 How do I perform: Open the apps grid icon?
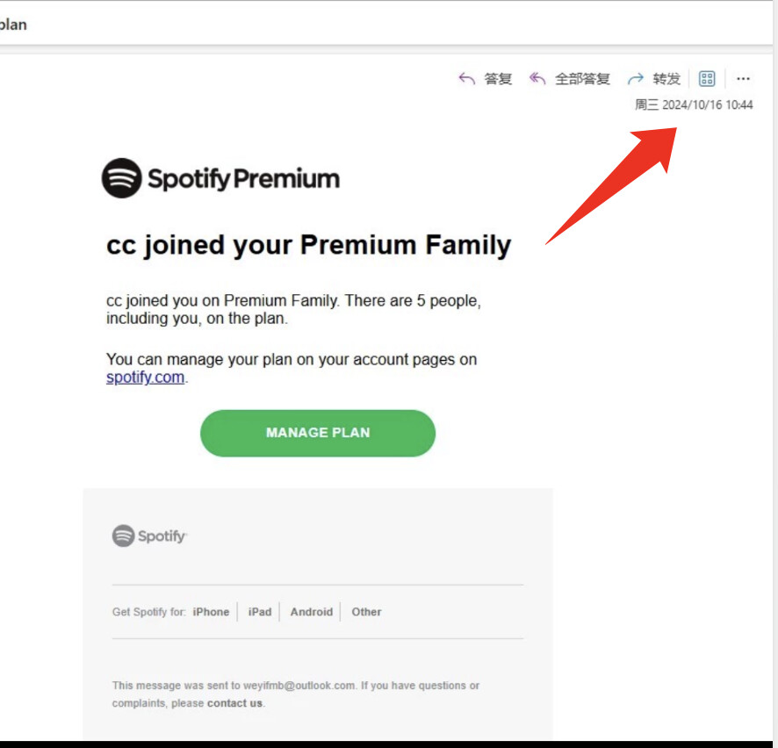707,79
